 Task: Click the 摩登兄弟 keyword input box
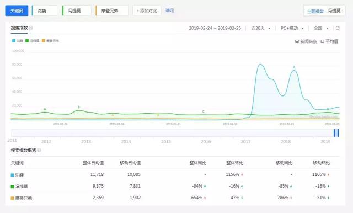112,10
